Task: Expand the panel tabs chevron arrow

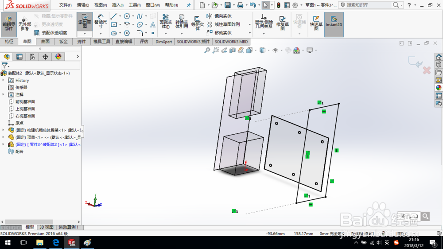Action: coord(78,57)
